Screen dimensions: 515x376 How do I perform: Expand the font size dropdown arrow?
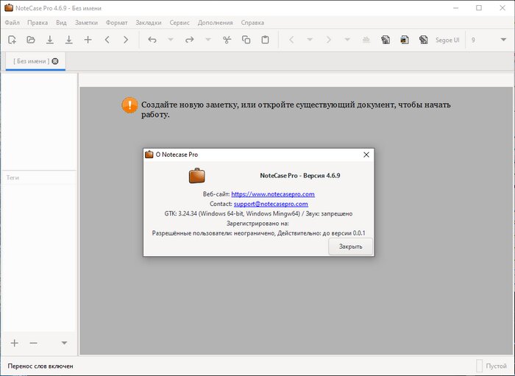click(x=503, y=40)
